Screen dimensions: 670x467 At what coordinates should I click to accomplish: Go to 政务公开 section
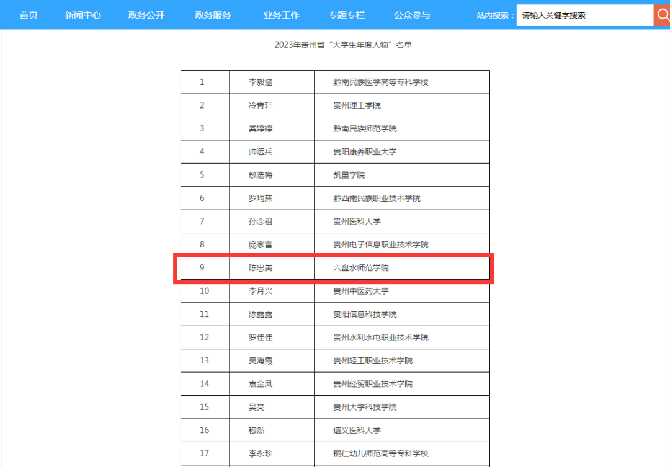point(146,15)
